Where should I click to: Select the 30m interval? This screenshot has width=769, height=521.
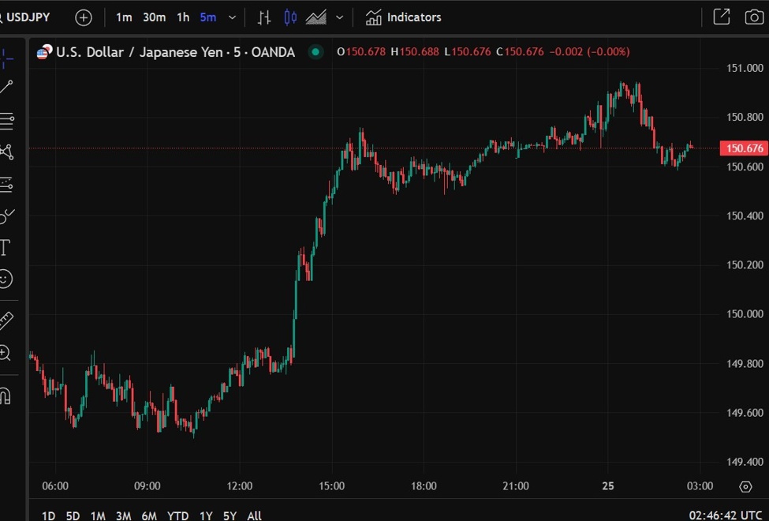coord(155,17)
